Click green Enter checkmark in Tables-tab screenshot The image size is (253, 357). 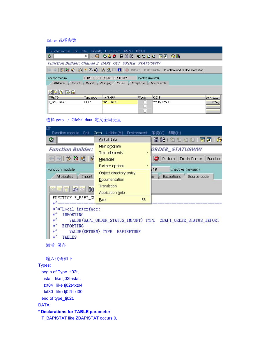[49, 56]
